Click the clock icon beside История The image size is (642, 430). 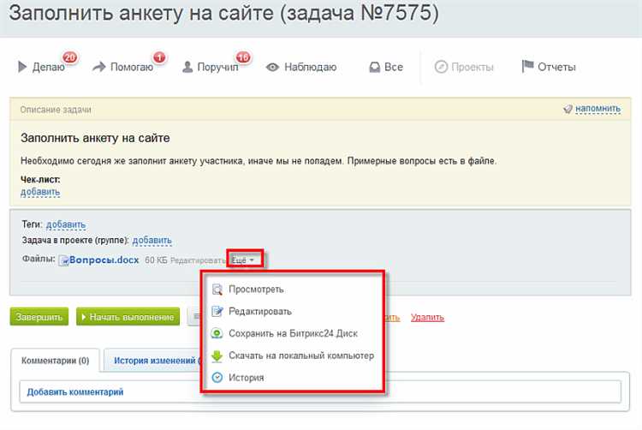(217, 378)
